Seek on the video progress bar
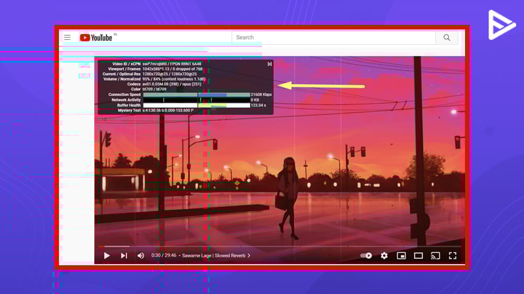Image resolution: width=524 pixels, height=294 pixels. click(280, 246)
